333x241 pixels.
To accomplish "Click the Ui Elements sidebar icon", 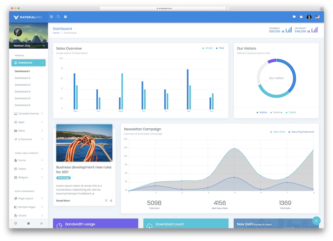I will 15,139.
